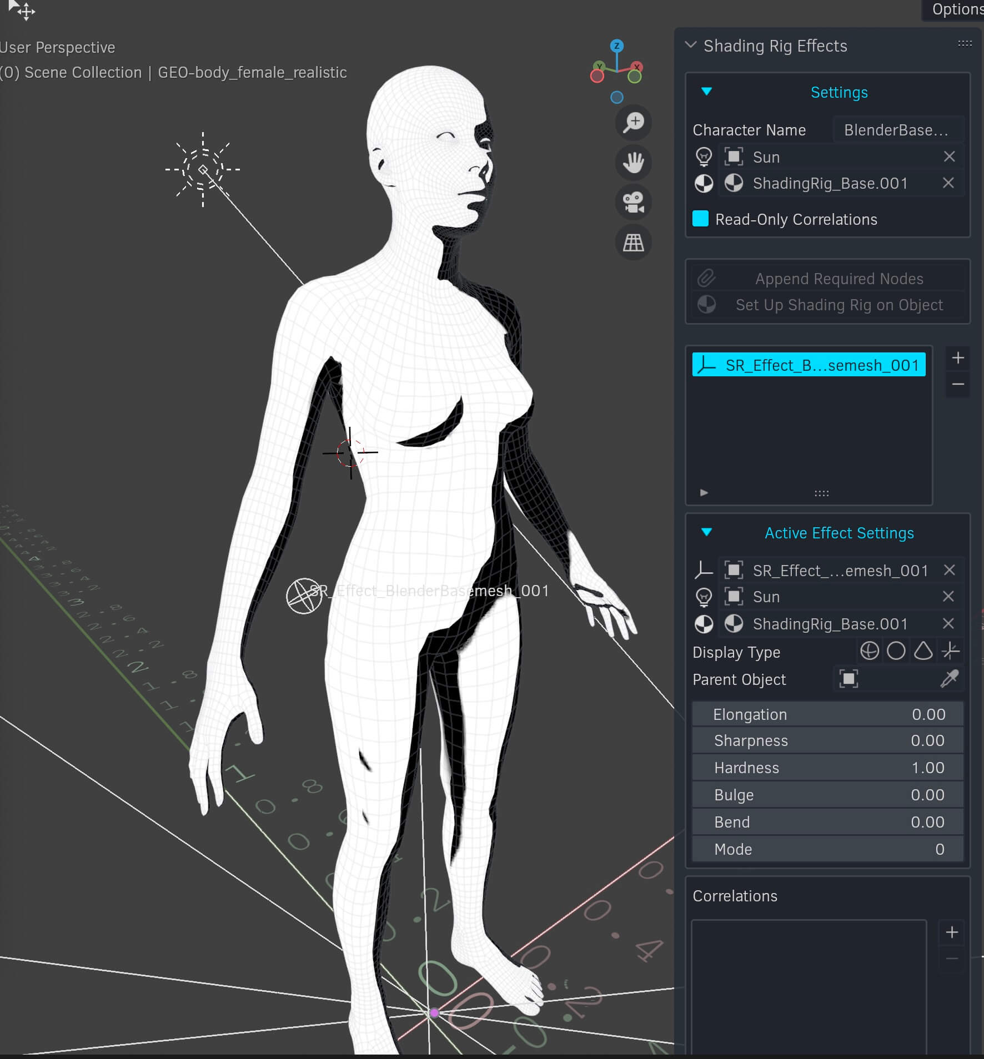Select SR_Effect_B...semesh_001 list item
The width and height of the screenshot is (984, 1059).
coord(809,365)
